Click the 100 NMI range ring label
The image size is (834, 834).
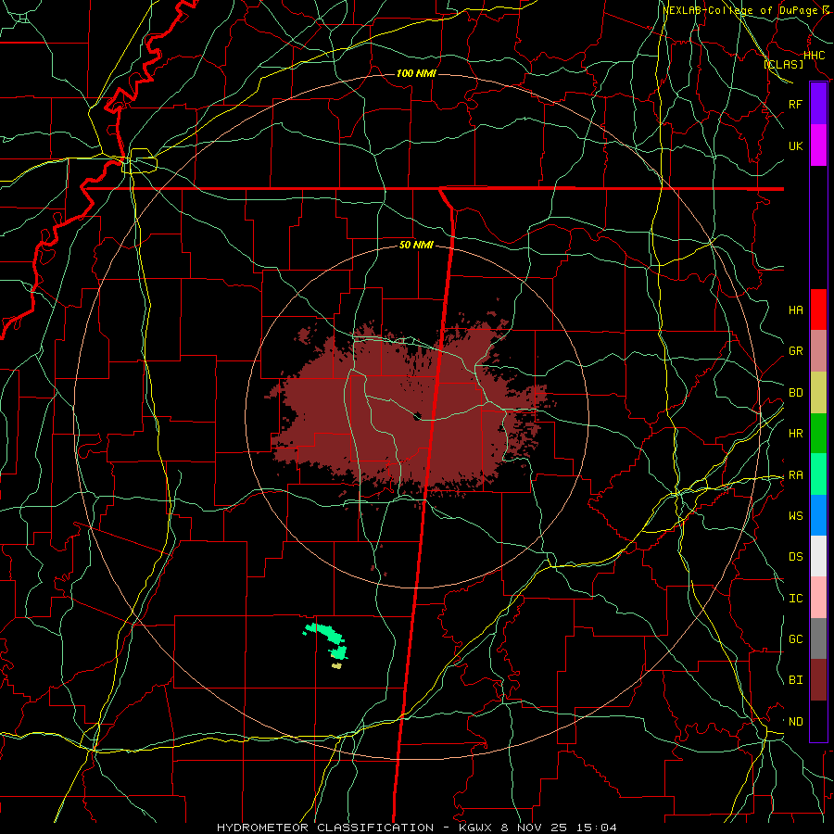click(x=416, y=73)
